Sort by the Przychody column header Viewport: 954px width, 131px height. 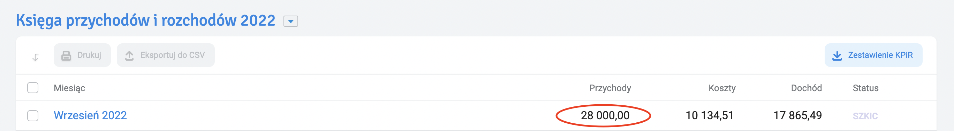tap(610, 88)
